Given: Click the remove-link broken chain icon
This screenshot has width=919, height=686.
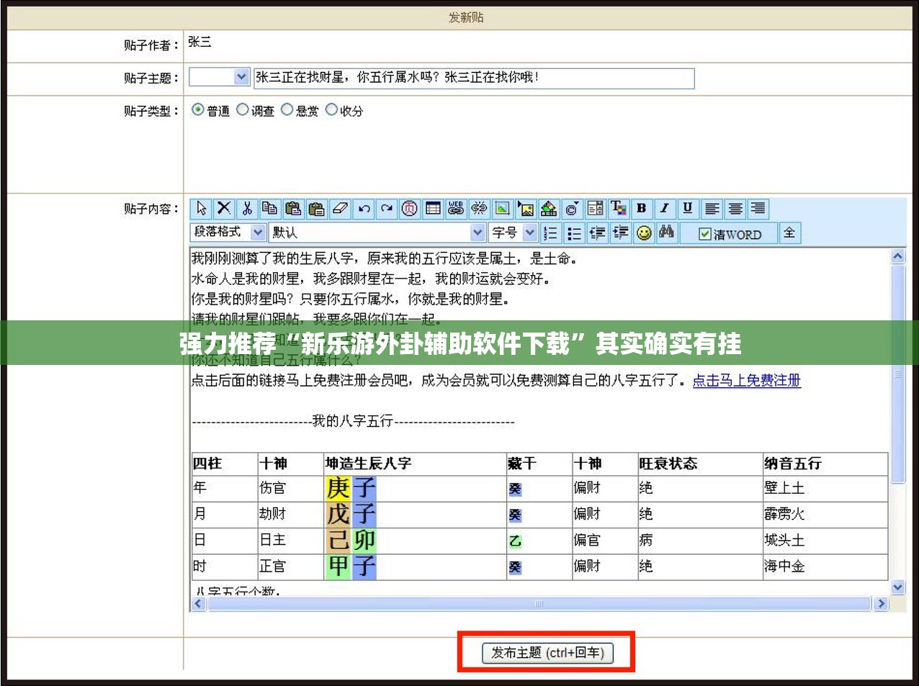Looking at the screenshot, I should (x=479, y=209).
